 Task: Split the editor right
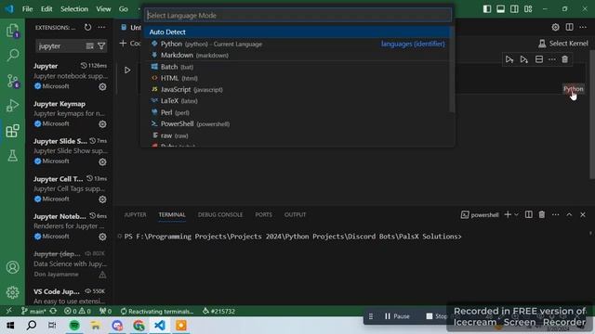click(x=570, y=27)
